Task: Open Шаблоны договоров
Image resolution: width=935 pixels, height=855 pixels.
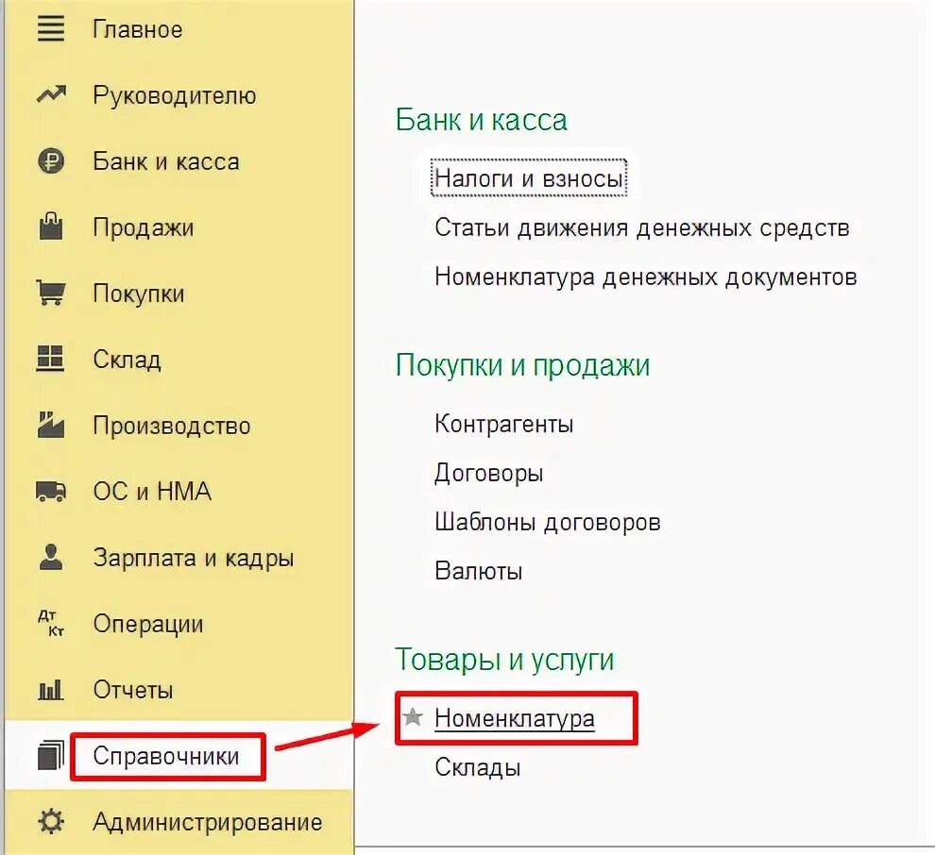Action: pyautogui.click(x=548, y=522)
